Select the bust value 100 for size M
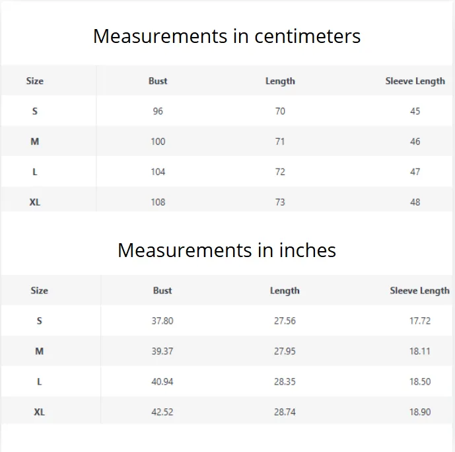This screenshot has width=455, height=452. (x=158, y=141)
